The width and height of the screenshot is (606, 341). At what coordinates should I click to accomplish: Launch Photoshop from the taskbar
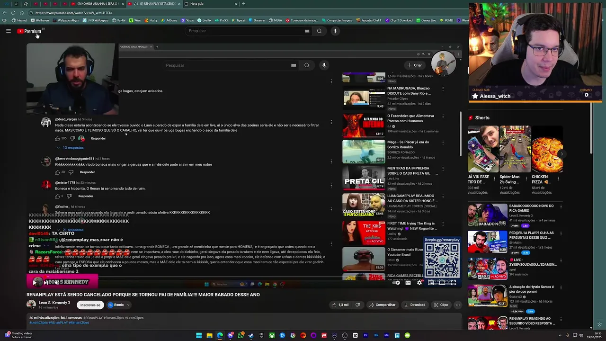click(376, 335)
